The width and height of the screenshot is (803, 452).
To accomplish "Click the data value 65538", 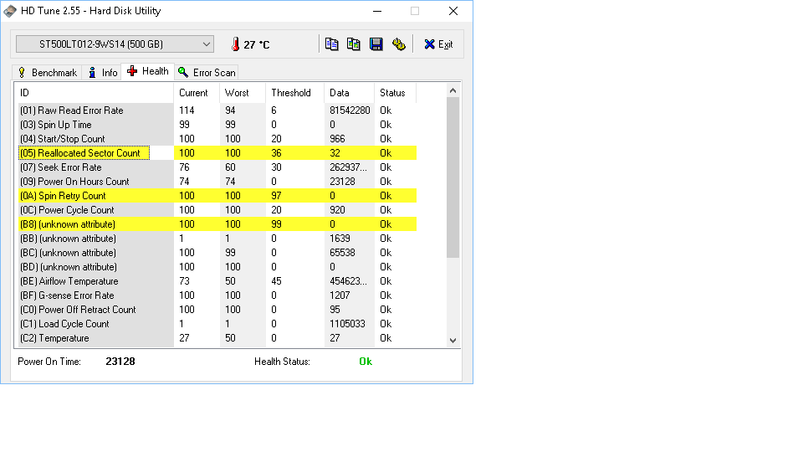I will pos(343,253).
